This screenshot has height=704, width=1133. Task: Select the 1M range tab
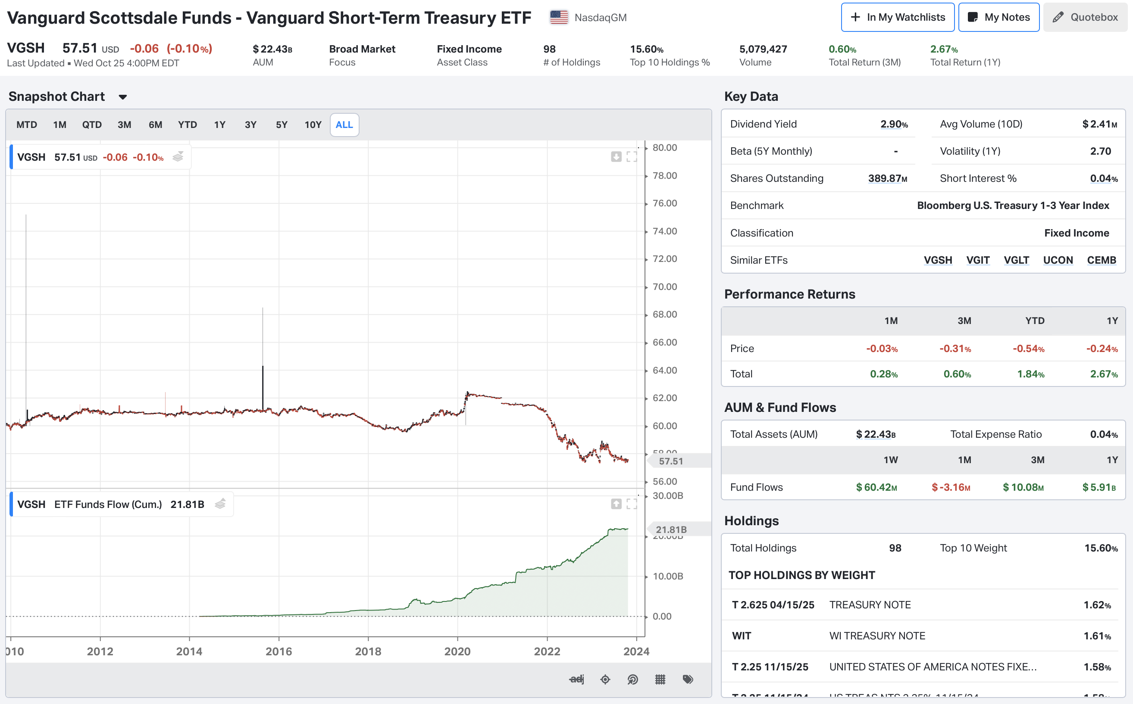pos(59,125)
